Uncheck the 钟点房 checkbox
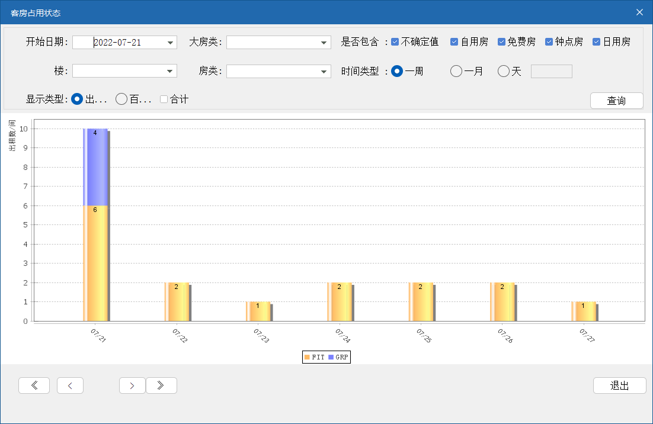The width and height of the screenshot is (653, 424). pos(549,41)
